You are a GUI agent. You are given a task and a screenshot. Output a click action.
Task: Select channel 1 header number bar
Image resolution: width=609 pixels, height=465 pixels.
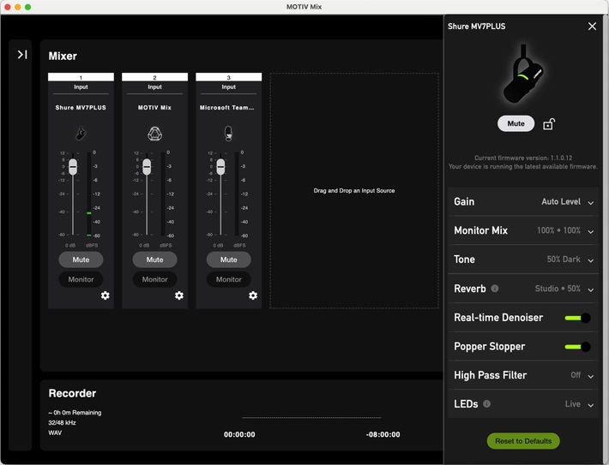pyautogui.click(x=81, y=77)
